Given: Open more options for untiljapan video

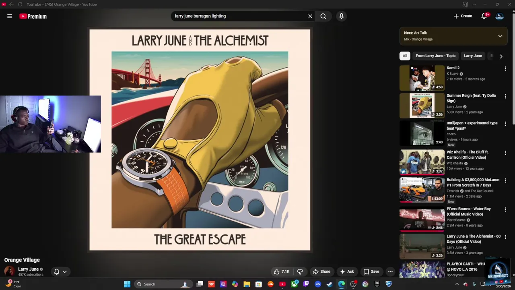Looking at the screenshot, I should pyautogui.click(x=505, y=124).
